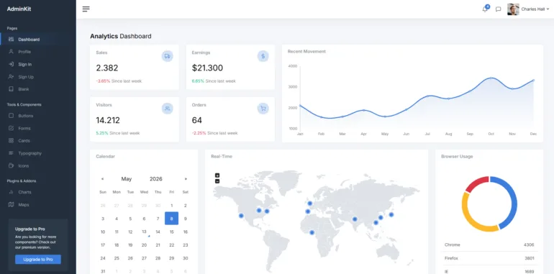Open the Typography sidebar item
This screenshot has width=554, height=274.
(38, 153)
